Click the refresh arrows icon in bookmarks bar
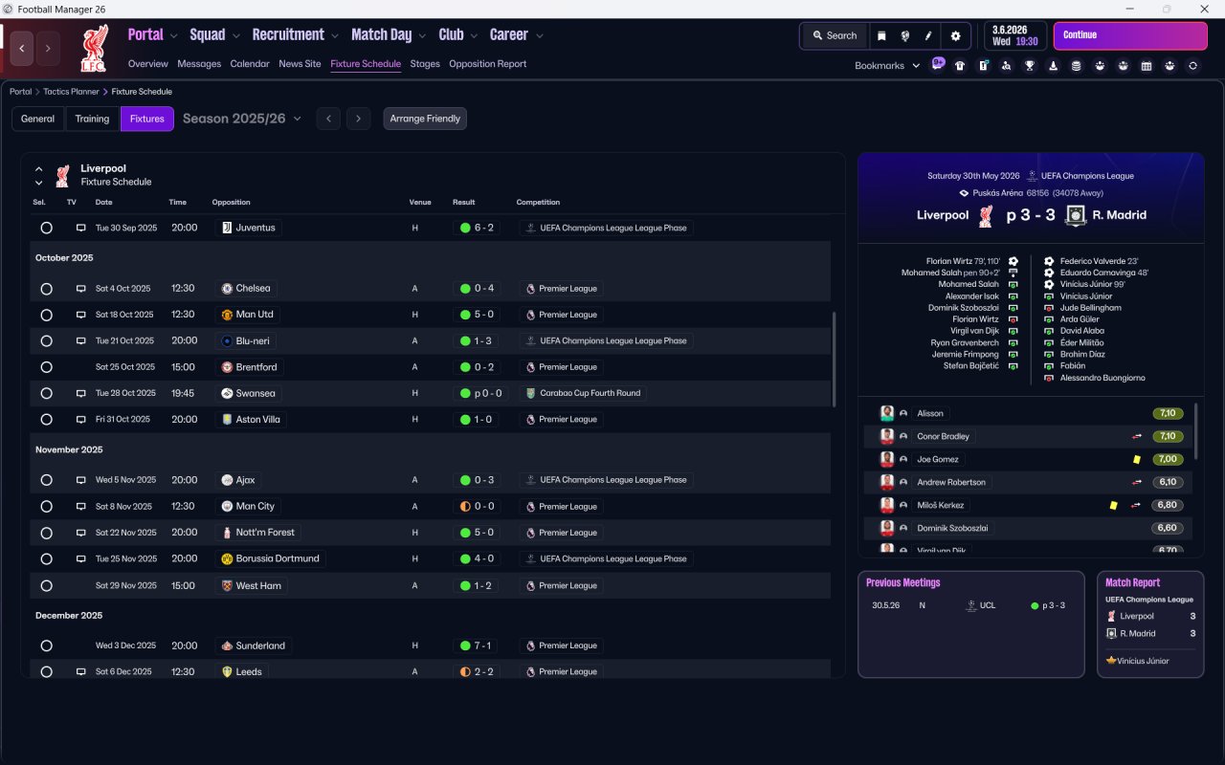The image size is (1225, 765). [1192, 66]
